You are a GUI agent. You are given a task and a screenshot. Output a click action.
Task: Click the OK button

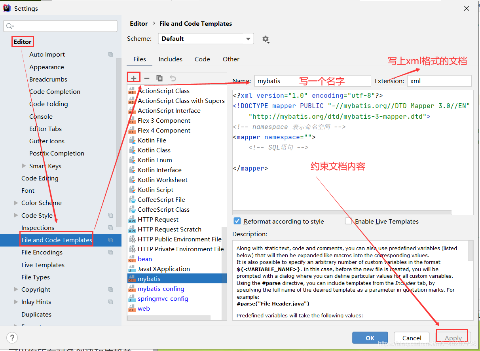pyautogui.click(x=370, y=338)
